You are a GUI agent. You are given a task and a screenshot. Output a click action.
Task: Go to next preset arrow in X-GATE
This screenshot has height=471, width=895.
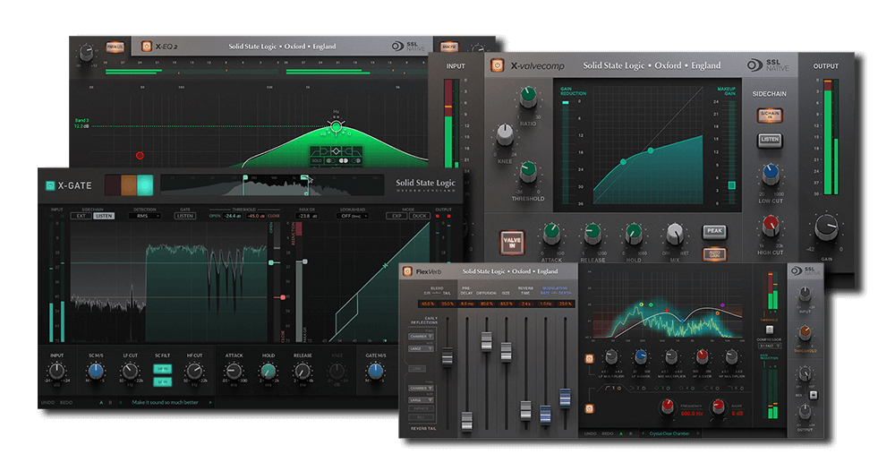click(210, 402)
